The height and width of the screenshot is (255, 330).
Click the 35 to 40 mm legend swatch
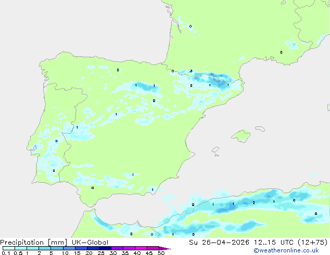pos(129,248)
